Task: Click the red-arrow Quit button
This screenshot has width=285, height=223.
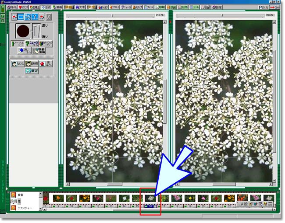Action: click(x=274, y=7)
